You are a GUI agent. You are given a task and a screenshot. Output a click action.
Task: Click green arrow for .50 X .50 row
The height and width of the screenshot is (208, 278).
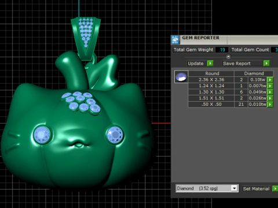(x=270, y=105)
